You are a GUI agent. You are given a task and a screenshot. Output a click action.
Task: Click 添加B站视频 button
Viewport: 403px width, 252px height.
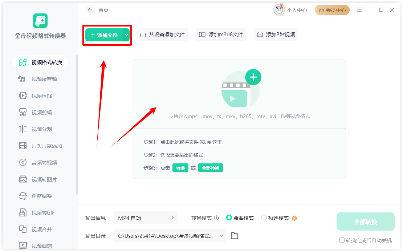[276, 34]
